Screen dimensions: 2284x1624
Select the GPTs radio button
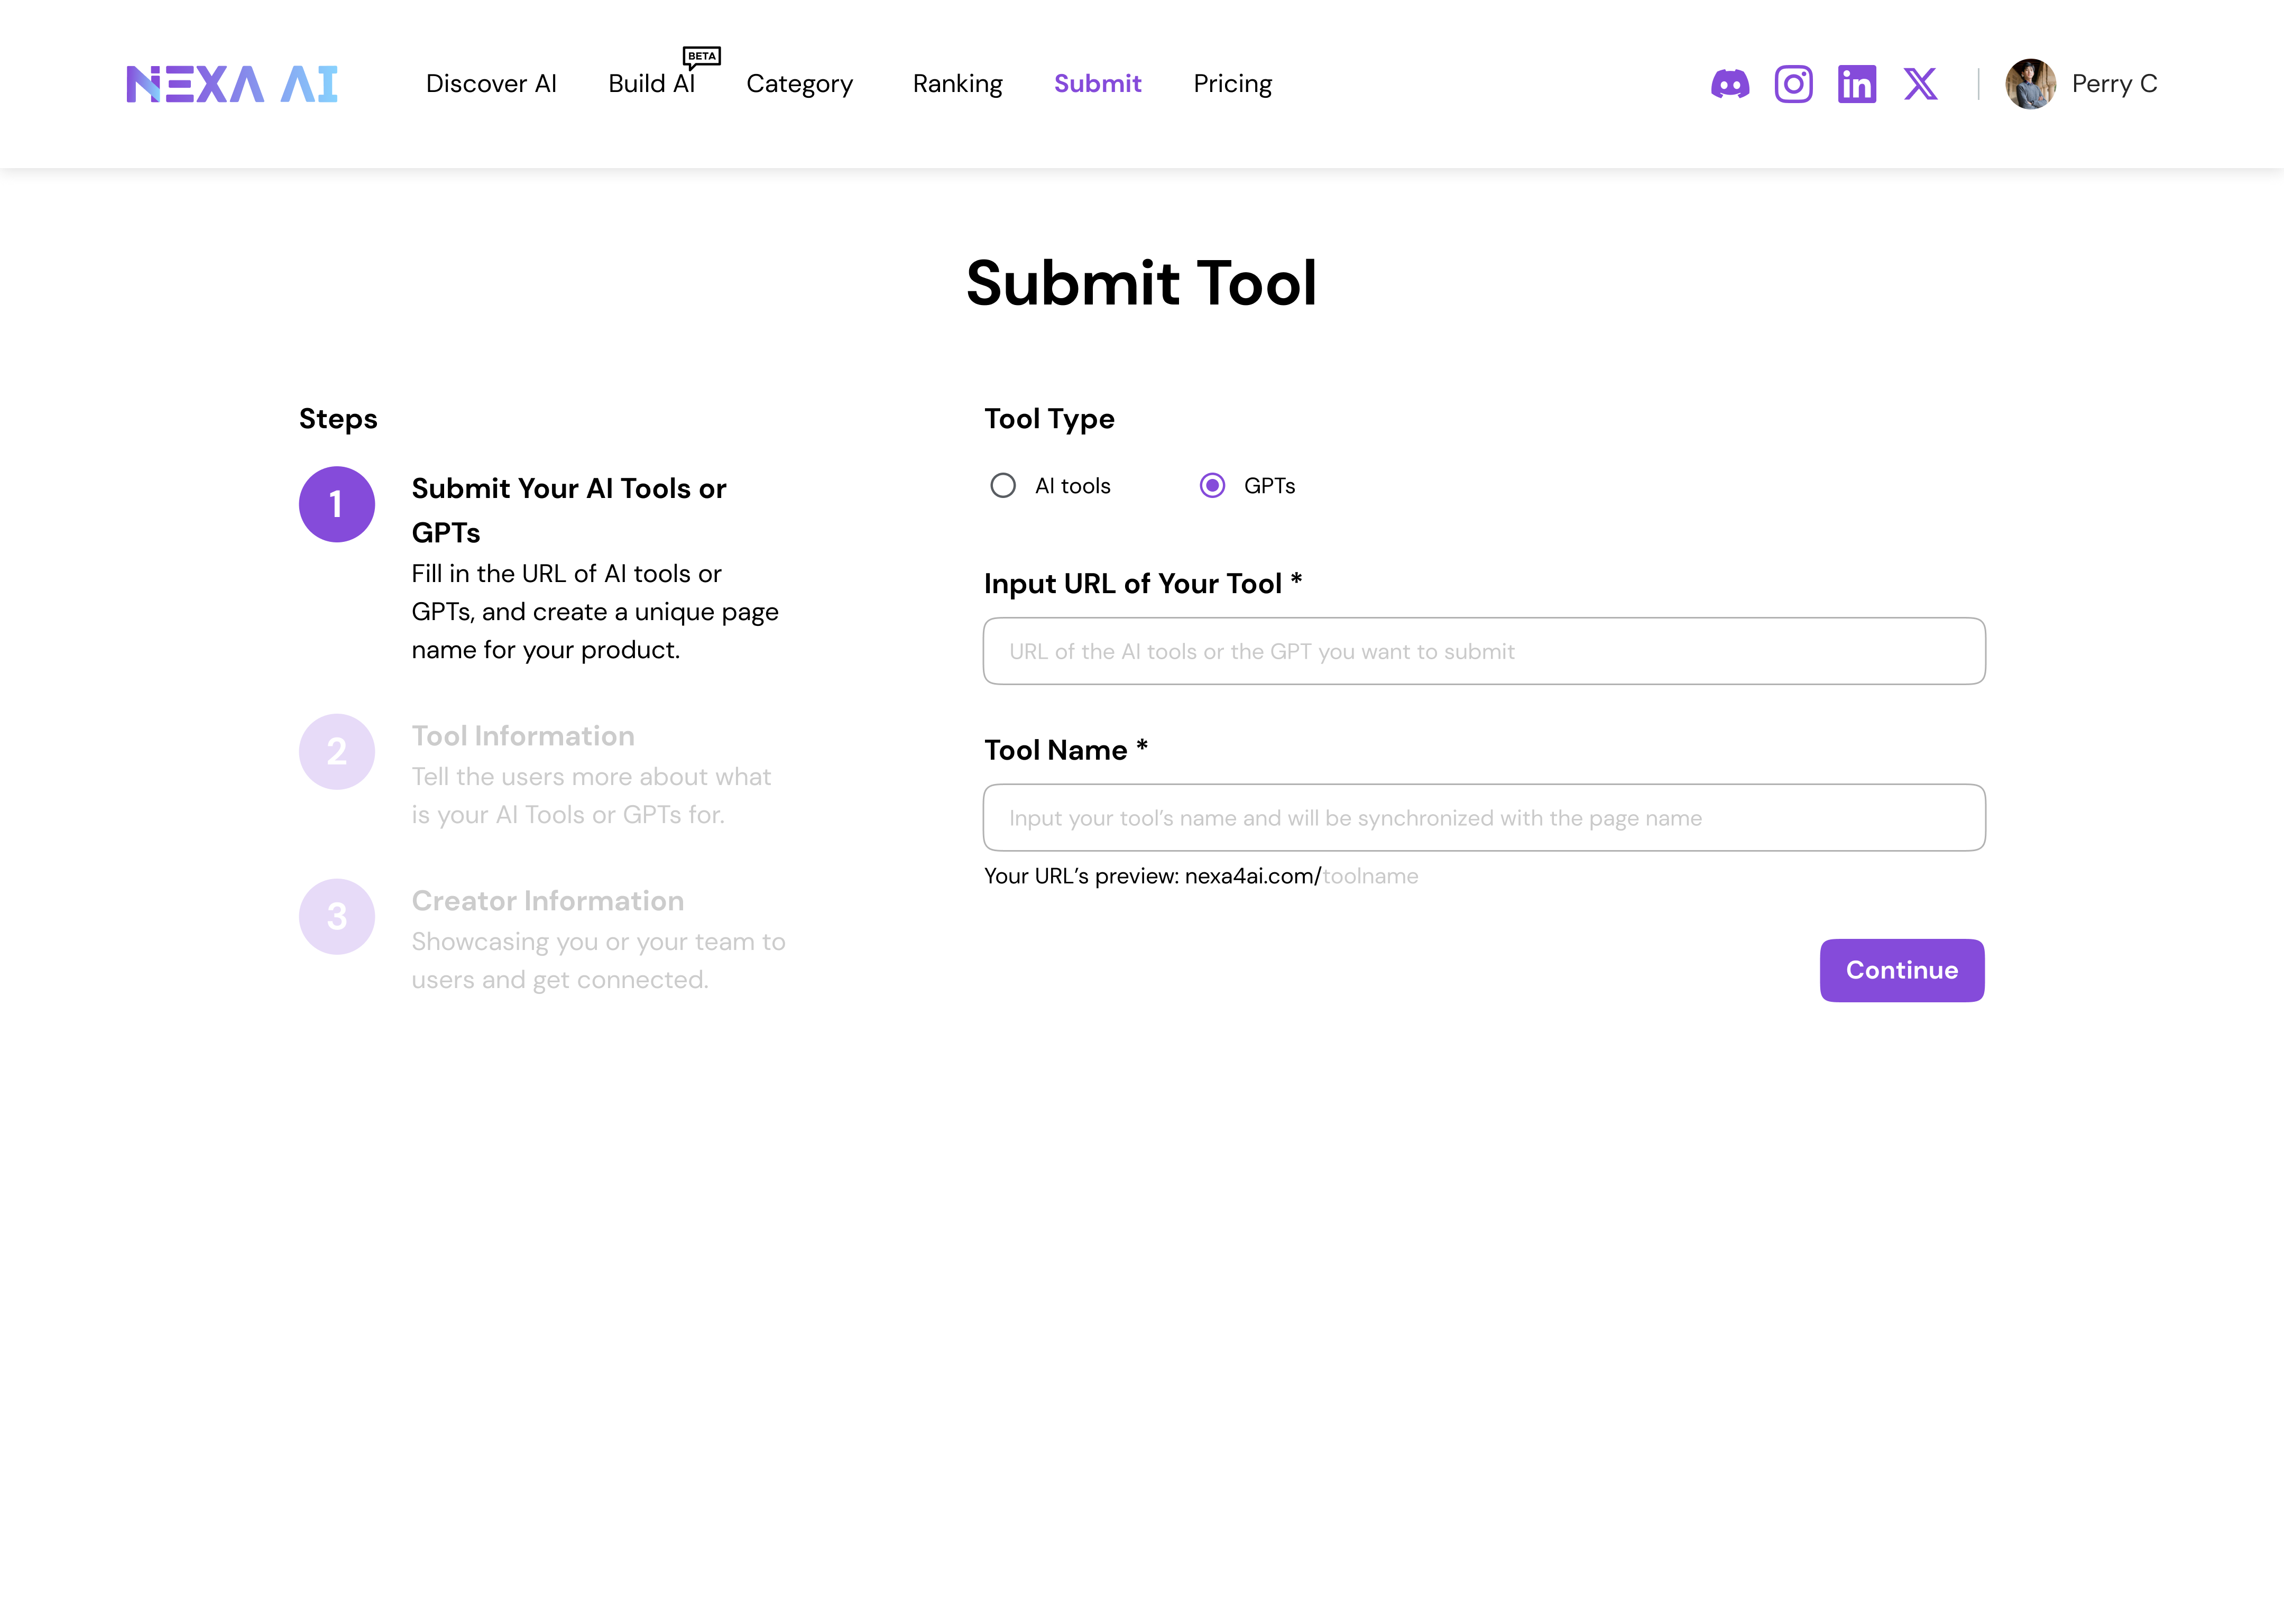pos(1212,486)
